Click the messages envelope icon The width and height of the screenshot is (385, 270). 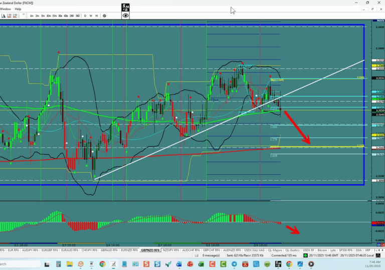point(197,255)
